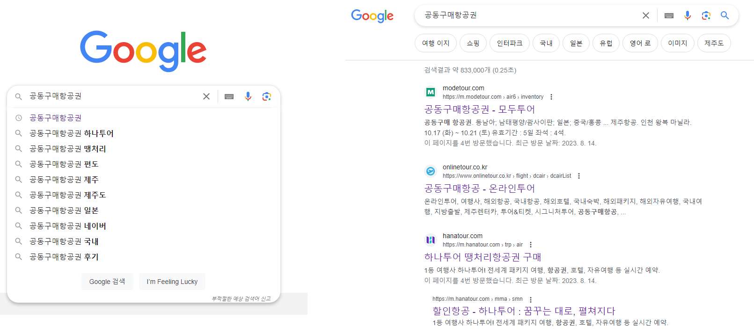The height and width of the screenshot is (334, 754).
Task: Choose suggestion 공동구매항공권 일본
Action: [144, 211]
